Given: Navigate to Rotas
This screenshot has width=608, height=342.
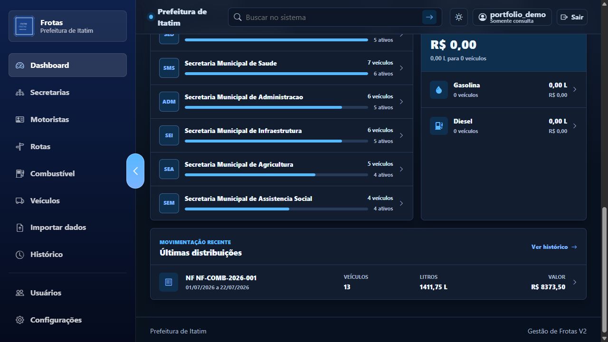Looking at the screenshot, I should pos(67,146).
